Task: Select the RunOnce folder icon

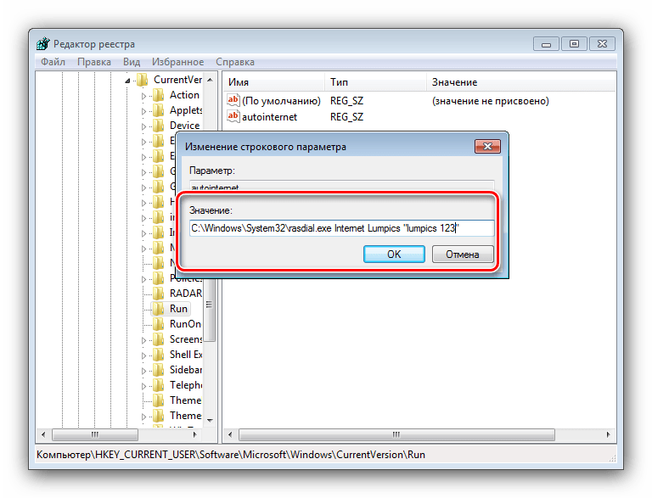Action: click(158, 324)
